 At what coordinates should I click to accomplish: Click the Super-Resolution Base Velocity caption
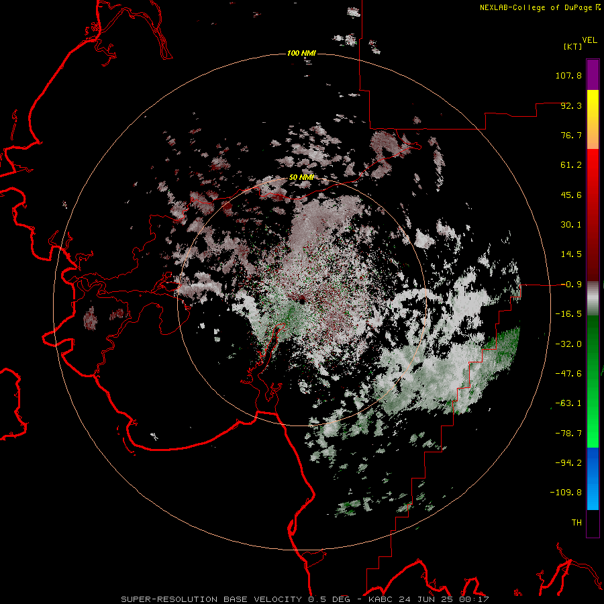click(x=305, y=599)
